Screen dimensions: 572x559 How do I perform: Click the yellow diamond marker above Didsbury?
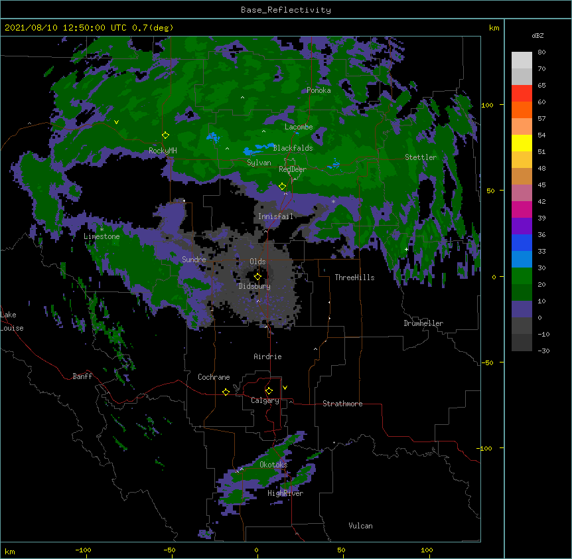[x=257, y=277]
